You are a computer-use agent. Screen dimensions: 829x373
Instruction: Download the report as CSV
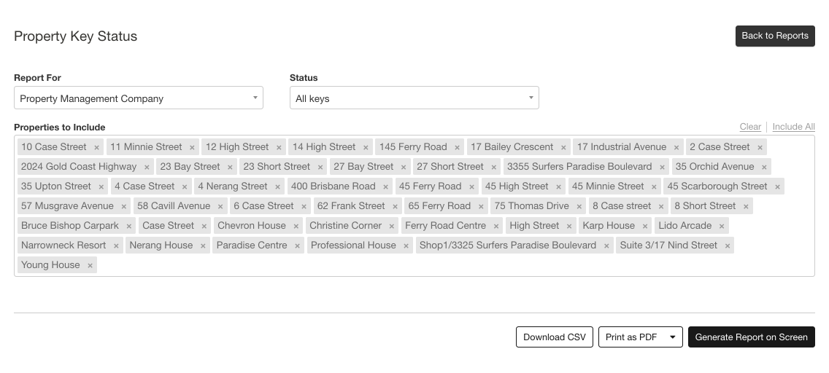[x=554, y=337]
